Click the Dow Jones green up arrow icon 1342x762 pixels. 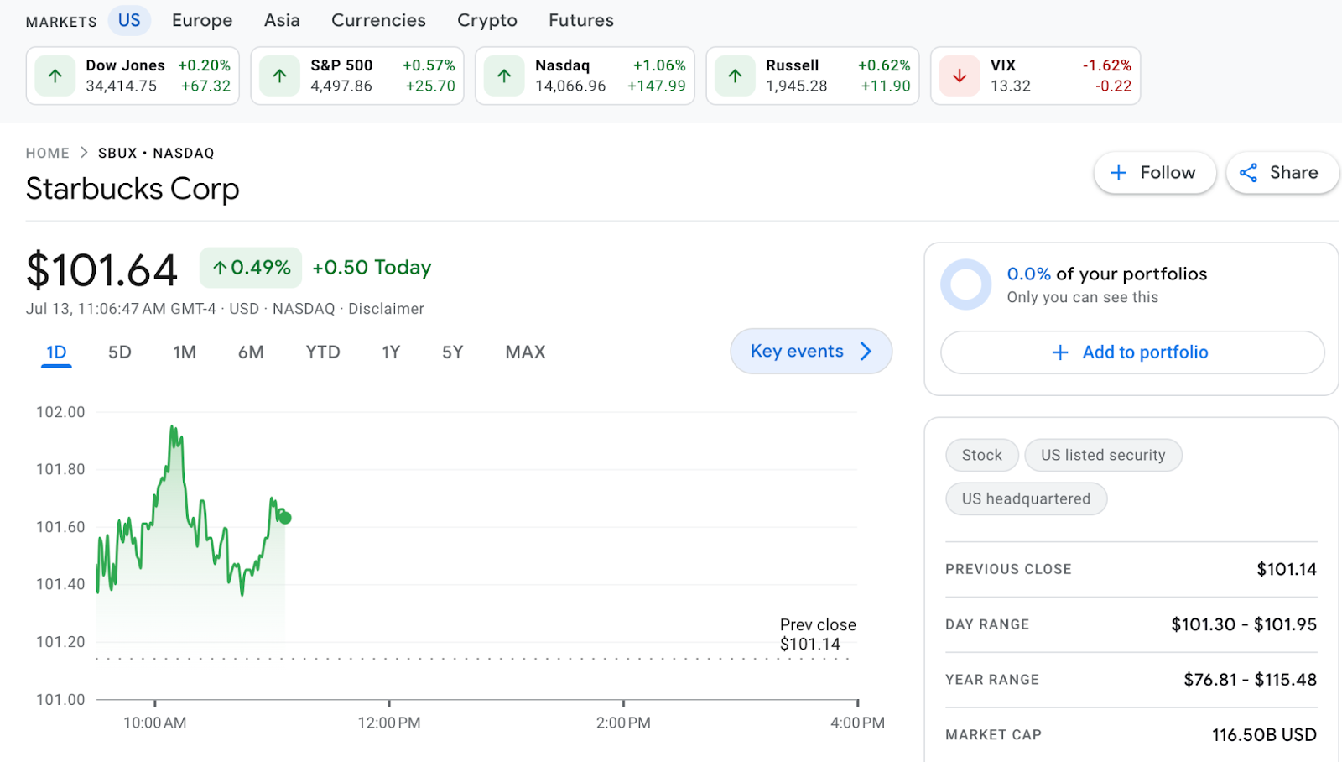pyautogui.click(x=55, y=76)
